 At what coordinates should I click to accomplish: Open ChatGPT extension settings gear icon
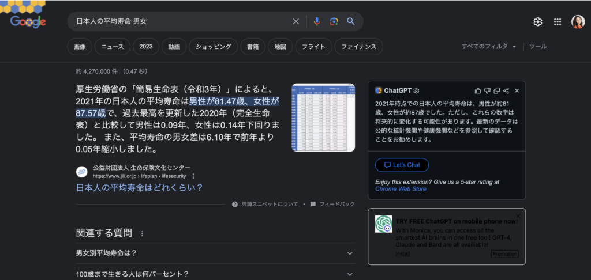point(417,90)
